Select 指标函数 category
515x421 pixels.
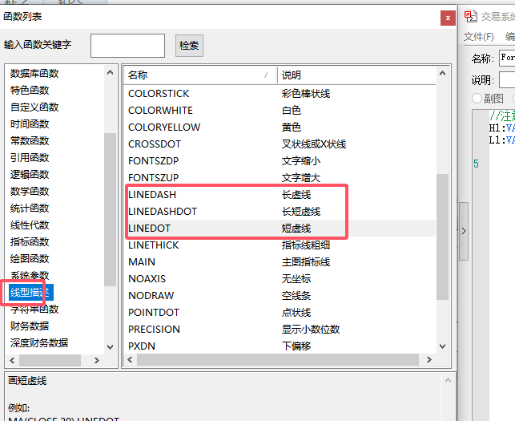(30, 241)
